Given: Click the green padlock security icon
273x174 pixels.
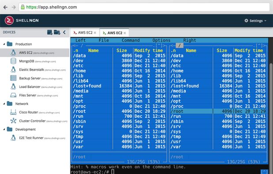Looking at the screenshot, I should 23,7.
